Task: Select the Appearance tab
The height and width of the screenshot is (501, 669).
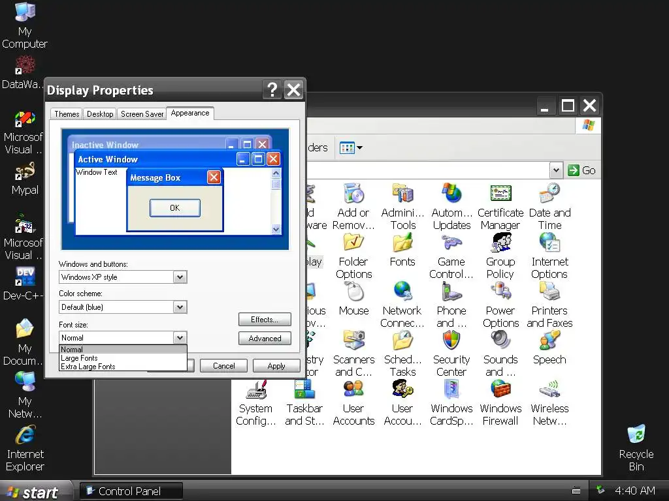Action: click(190, 113)
